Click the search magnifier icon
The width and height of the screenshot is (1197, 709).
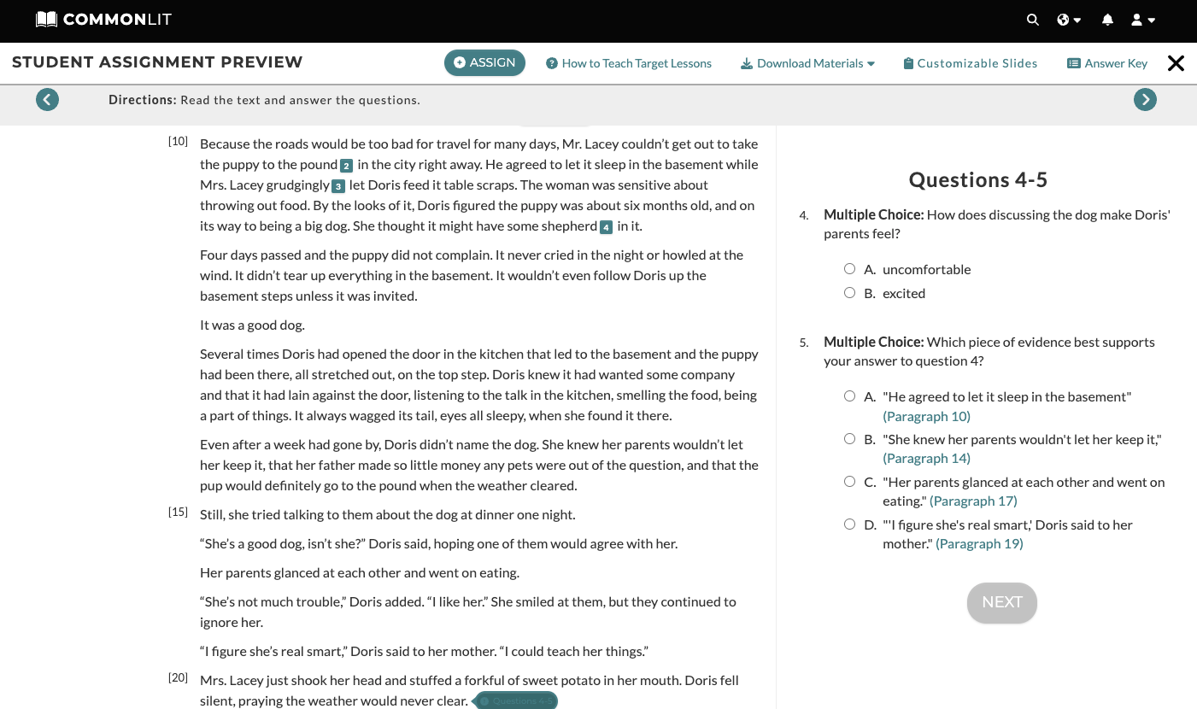point(1033,20)
